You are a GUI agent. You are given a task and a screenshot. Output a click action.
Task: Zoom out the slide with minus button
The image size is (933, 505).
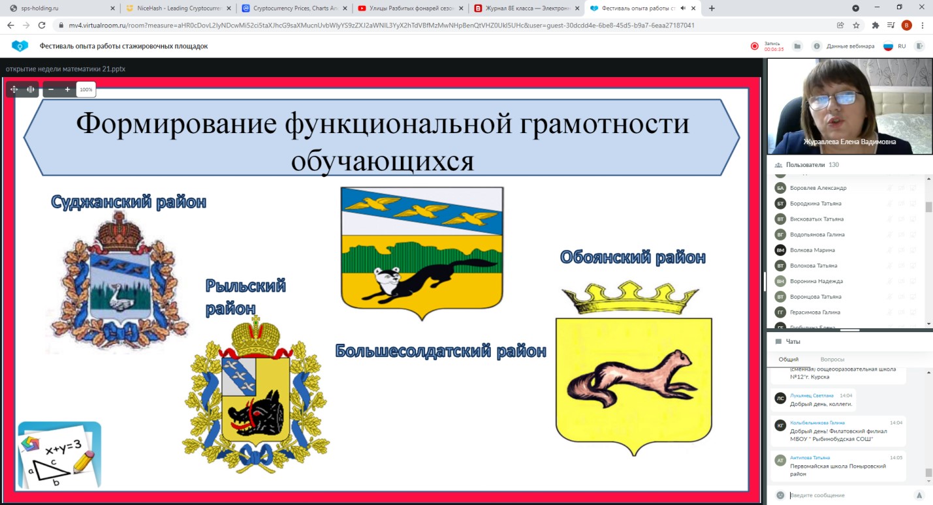click(x=51, y=89)
